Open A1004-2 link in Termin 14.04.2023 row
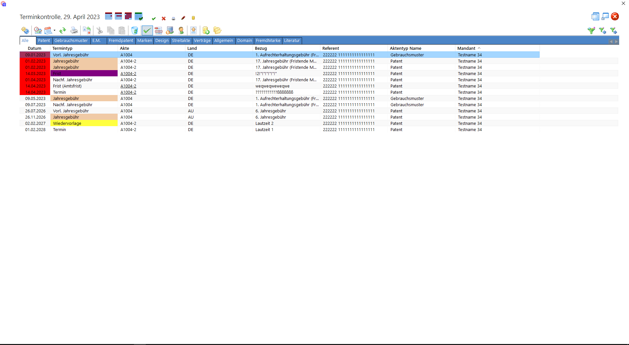629x345 pixels. pos(128,92)
